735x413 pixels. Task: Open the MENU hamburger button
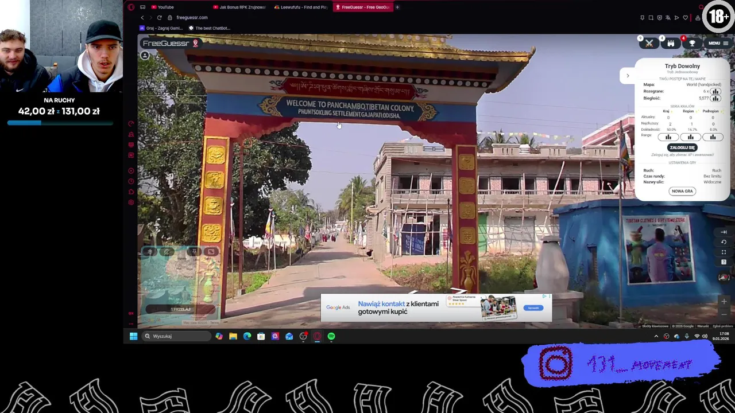718,43
